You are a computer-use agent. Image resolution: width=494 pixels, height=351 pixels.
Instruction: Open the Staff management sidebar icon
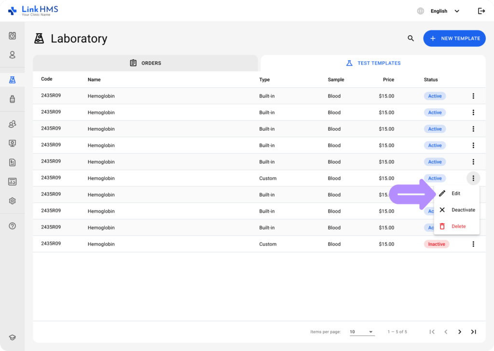pos(12,124)
